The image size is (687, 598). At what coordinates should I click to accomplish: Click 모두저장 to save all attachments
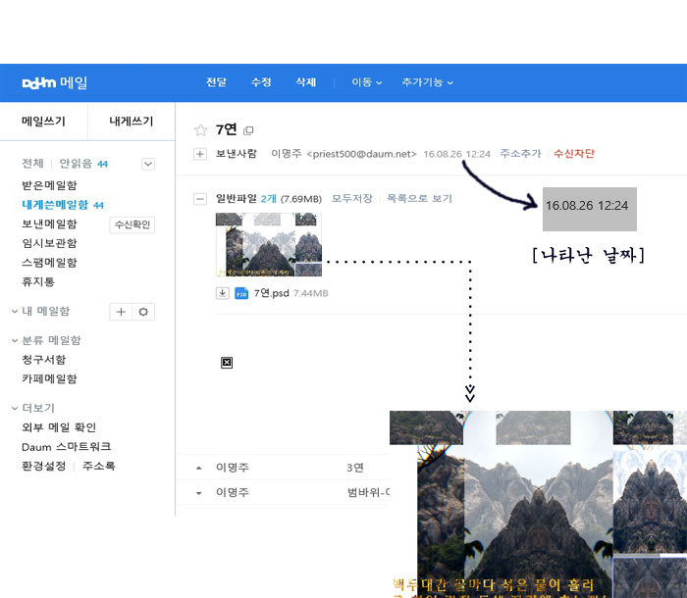pos(351,199)
